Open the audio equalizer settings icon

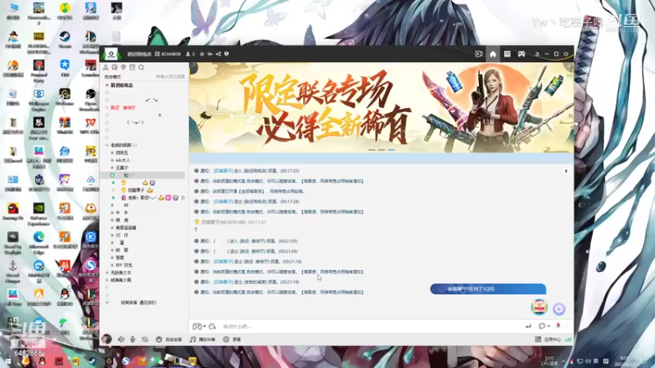click(145, 339)
